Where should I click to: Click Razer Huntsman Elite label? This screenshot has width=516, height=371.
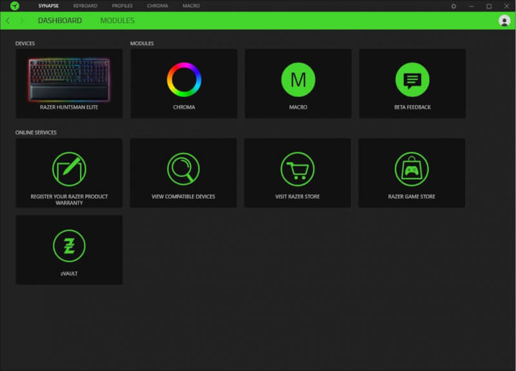click(69, 107)
